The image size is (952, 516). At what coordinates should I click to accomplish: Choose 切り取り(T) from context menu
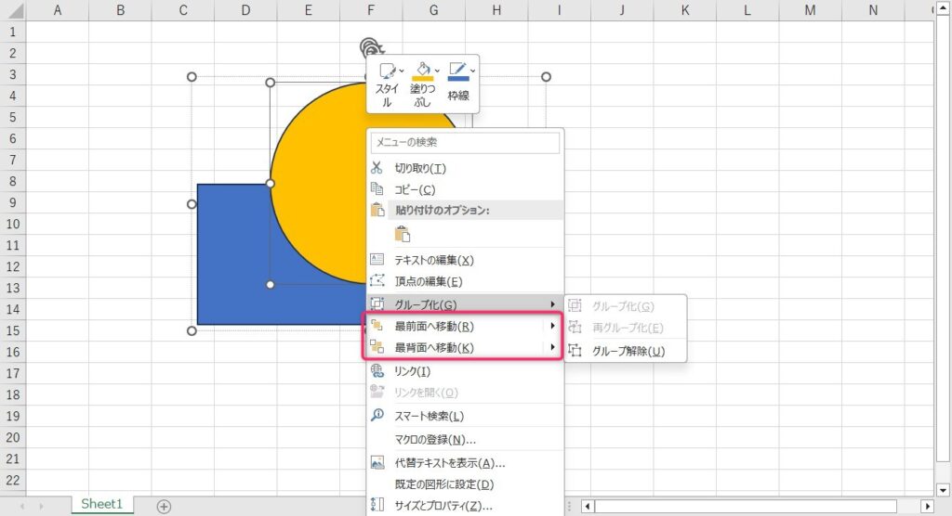tap(420, 168)
